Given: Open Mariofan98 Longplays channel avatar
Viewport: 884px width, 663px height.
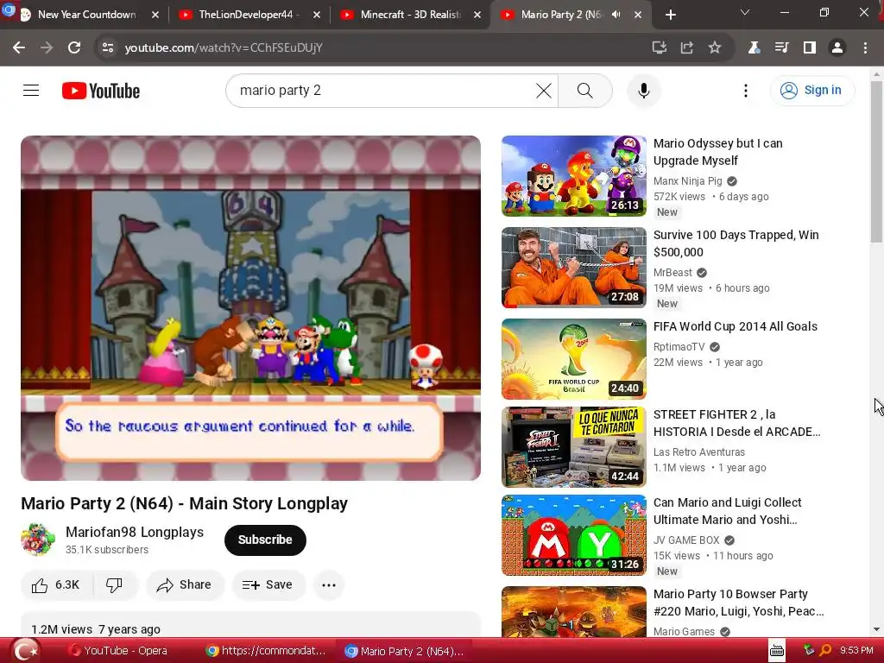Looking at the screenshot, I should pyautogui.click(x=38, y=540).
